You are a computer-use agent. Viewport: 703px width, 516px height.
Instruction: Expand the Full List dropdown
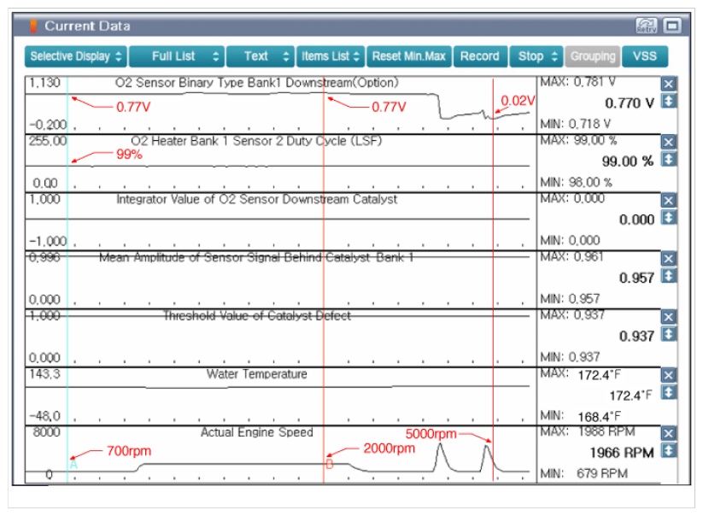177,56
